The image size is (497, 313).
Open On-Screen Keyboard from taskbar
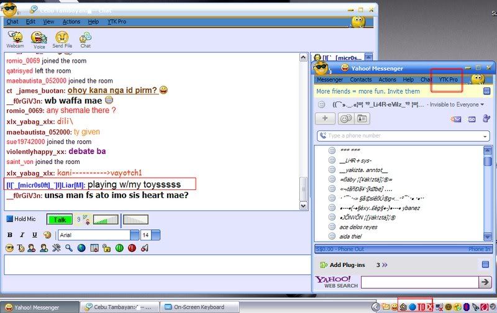pos(199,307)
